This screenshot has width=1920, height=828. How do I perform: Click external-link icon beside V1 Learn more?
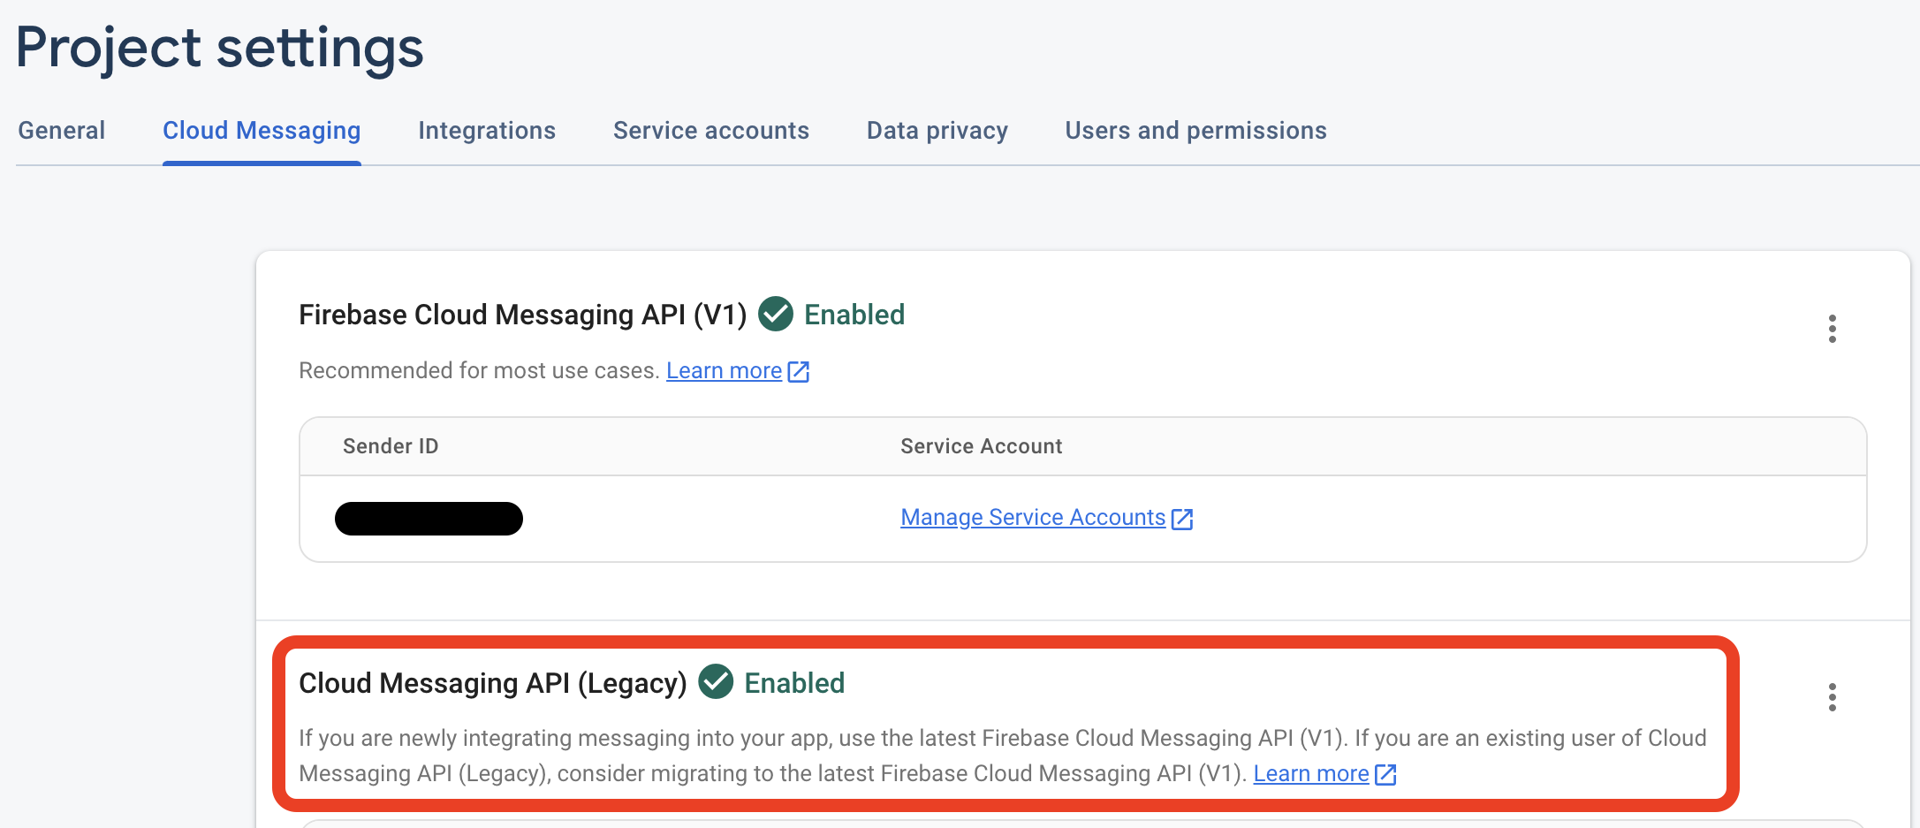[x=799, y=372]
